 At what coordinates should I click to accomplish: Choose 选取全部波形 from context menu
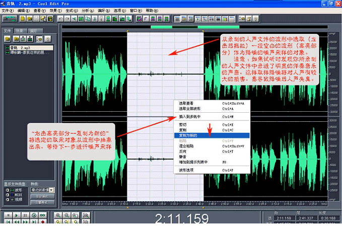[212, 109]
